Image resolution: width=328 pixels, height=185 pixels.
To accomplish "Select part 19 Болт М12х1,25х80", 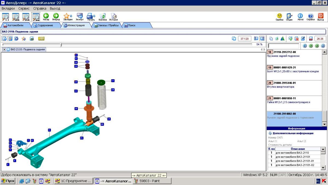I will (294, 73).
